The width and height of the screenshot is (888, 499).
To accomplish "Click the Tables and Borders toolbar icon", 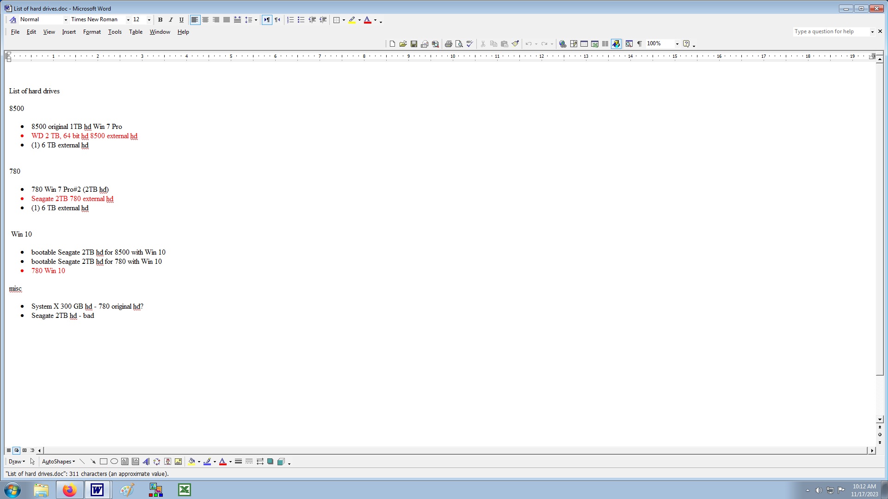I will pyautogui.click(x=573, y=44).
